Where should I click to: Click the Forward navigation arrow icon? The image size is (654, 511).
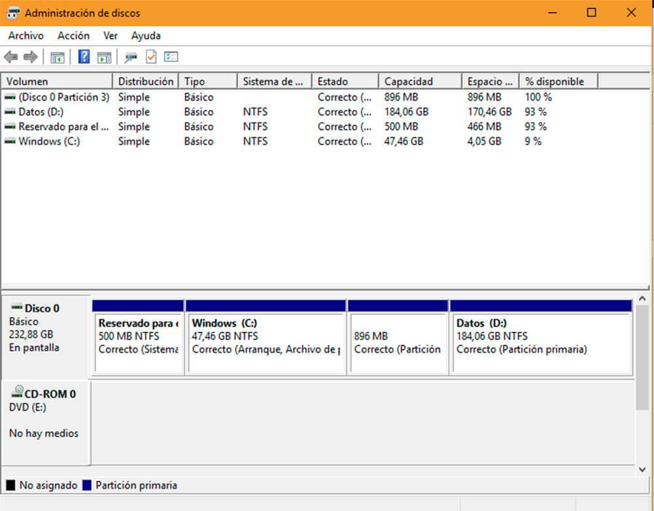click(29, 57)
